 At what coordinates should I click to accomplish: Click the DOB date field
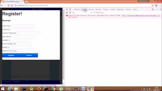(x=18, y=51)
